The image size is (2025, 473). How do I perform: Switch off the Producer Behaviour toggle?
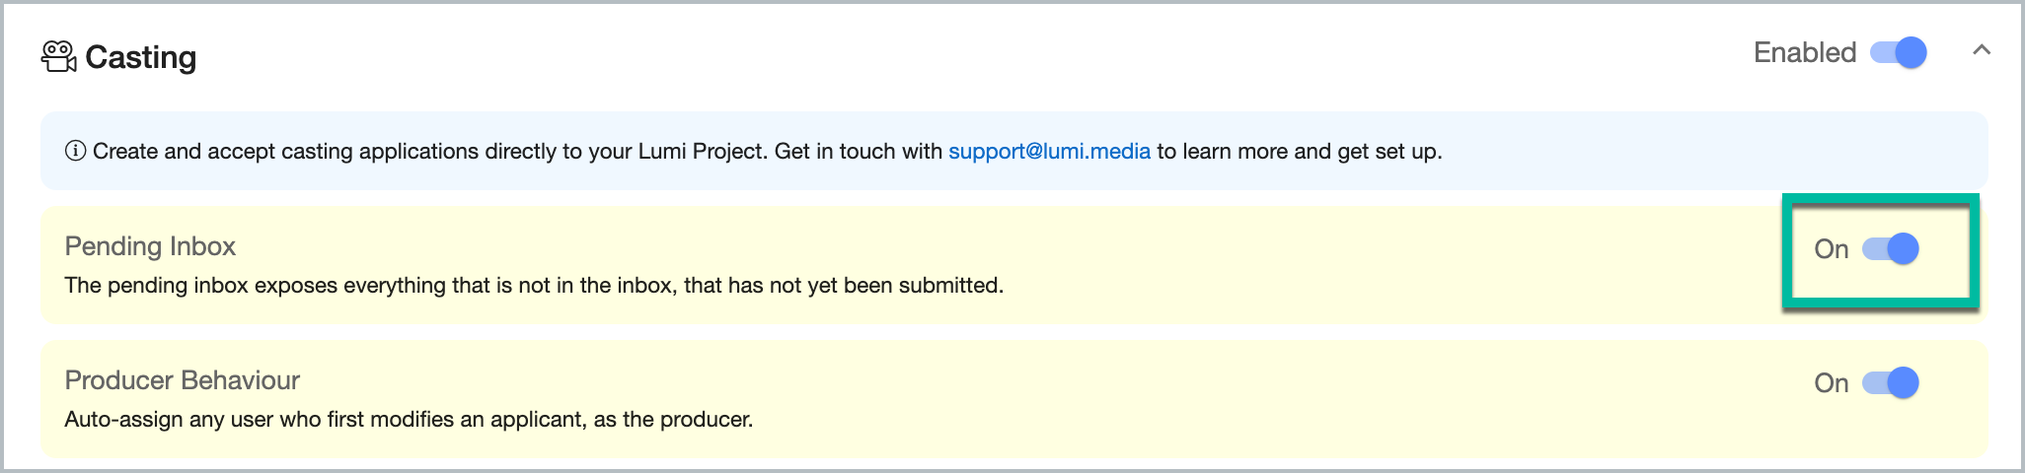(x=1891, y=382)
